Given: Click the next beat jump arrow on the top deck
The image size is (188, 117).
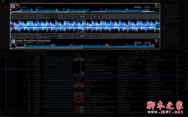Looking at the screenshot, I should coord(55,16).
